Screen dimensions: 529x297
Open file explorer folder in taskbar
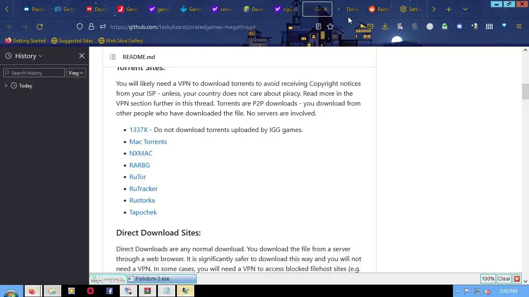[x=52, y=291]
